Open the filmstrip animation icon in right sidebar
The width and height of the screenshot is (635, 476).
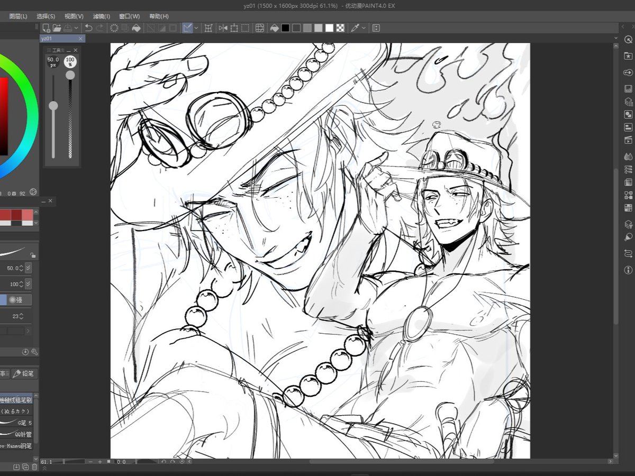(628, 140)
